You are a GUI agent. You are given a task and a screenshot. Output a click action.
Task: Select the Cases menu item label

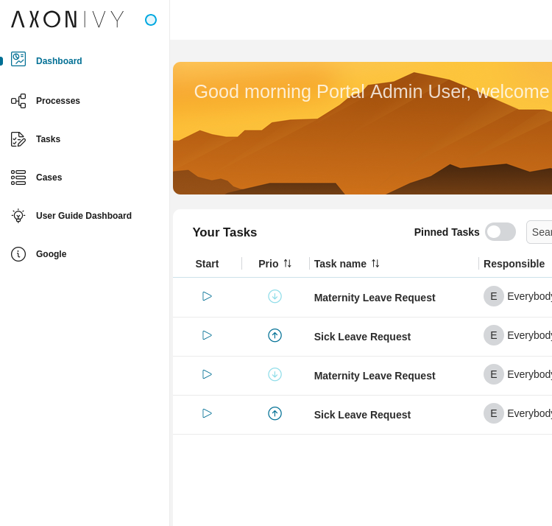[49, 178]
